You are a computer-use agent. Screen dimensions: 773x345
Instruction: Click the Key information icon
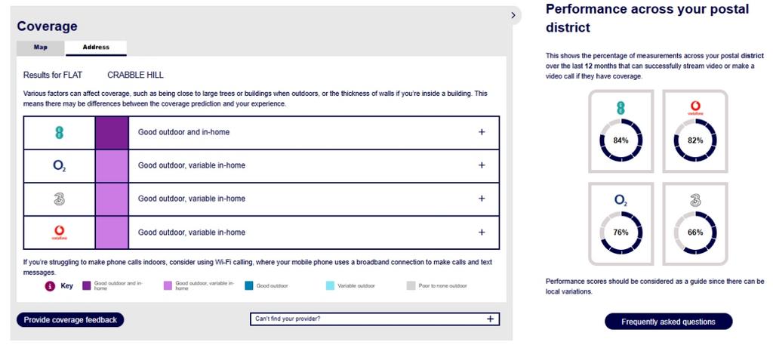point(51,286)
